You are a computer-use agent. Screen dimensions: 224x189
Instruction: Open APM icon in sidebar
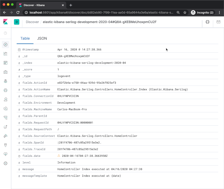(5, 118)
